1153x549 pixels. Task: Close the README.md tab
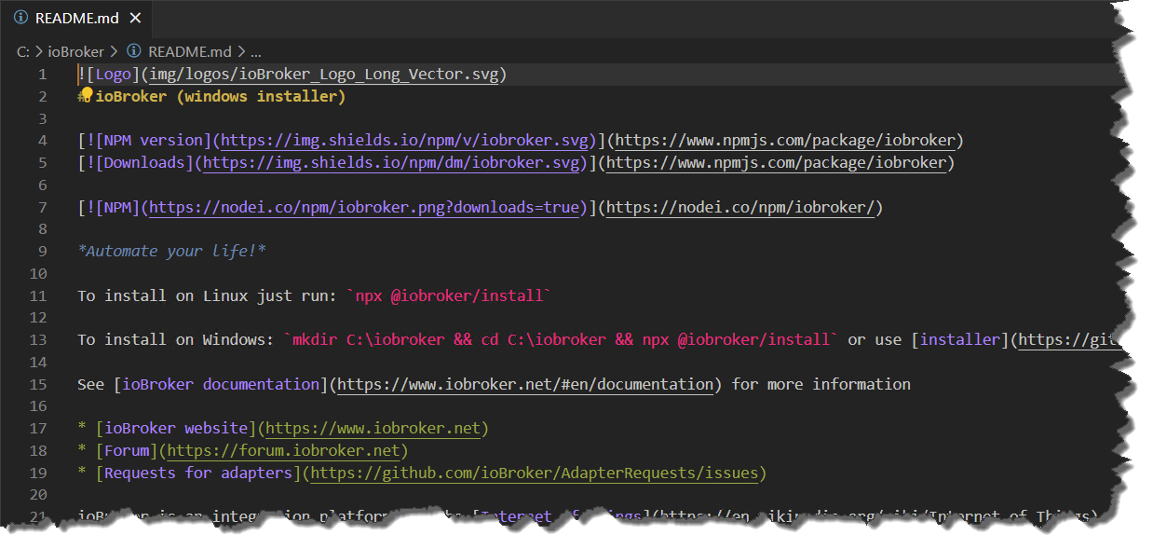tap(136, 19)
